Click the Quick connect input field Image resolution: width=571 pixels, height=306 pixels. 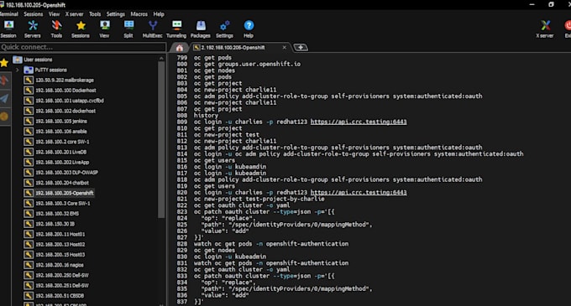point(83,47)
